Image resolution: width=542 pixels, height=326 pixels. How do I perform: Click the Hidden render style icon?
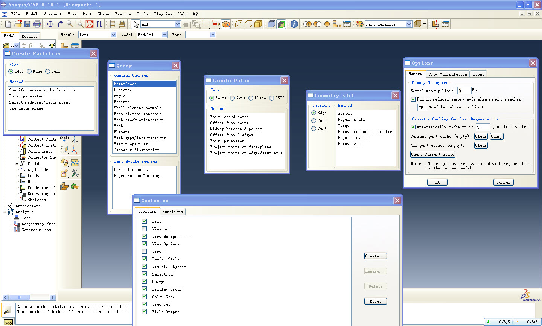point(248,24)
